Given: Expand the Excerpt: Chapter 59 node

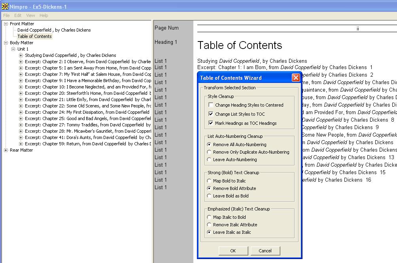Looking at the screenshot, I should (x=21, y=144).
